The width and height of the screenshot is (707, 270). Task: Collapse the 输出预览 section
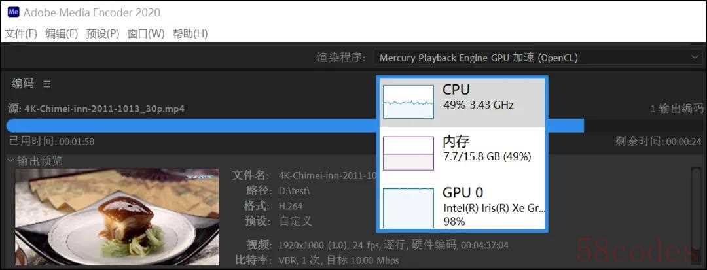coord(11,160)
